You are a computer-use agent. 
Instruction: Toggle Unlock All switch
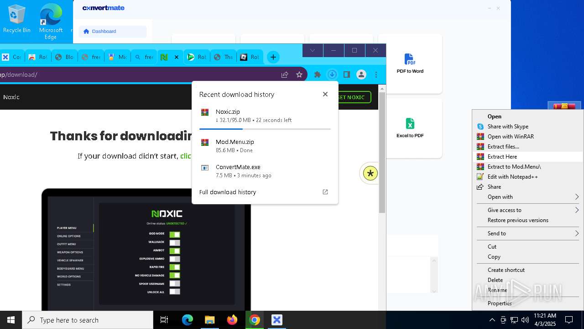point(175,292)
